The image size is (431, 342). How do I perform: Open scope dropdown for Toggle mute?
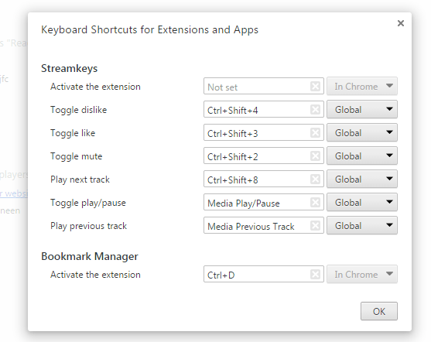362,156
